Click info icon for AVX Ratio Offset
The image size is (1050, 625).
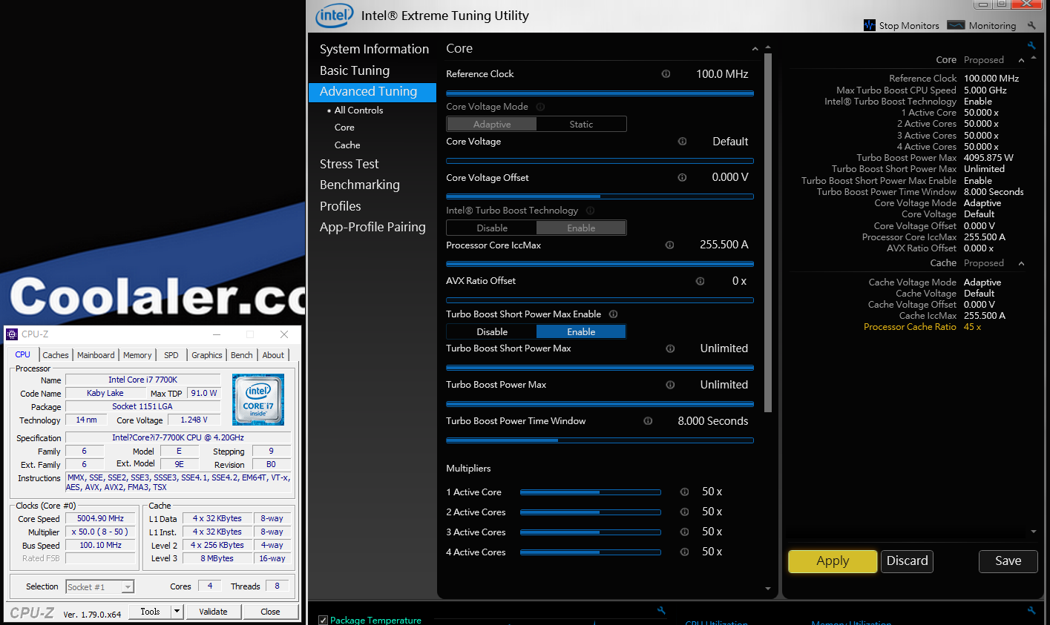(700, 281)
